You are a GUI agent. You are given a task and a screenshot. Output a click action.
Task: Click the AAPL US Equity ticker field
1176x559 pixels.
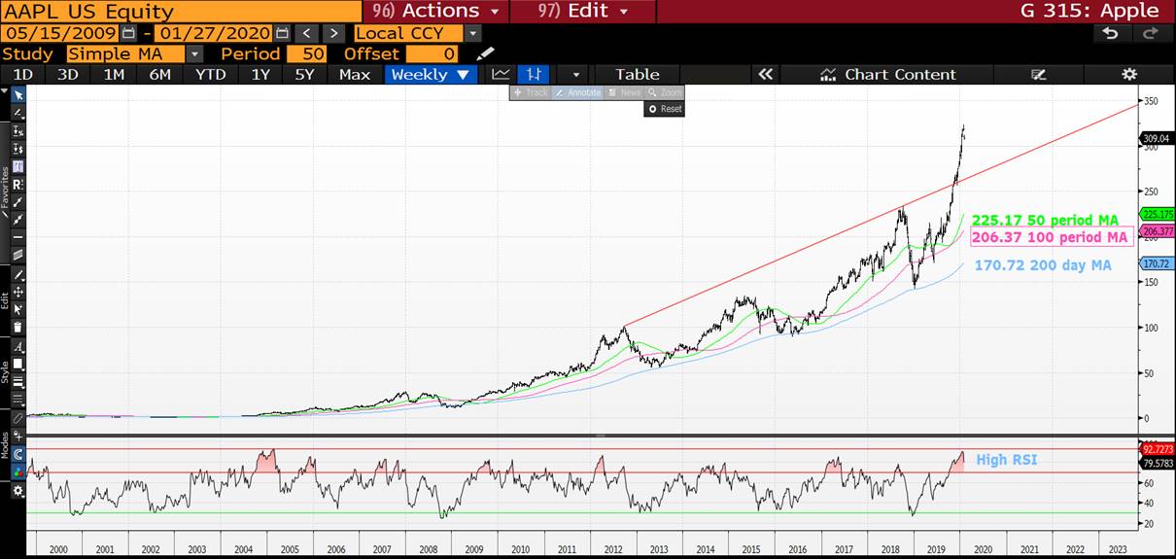[179, 12]
